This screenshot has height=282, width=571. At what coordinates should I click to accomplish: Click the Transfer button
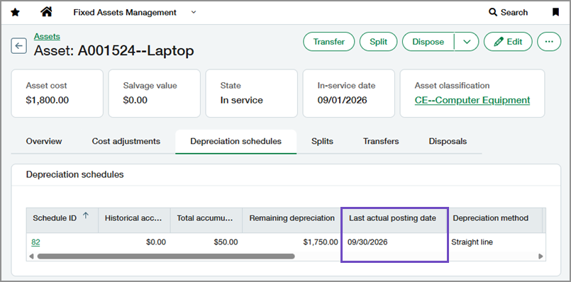329,42
